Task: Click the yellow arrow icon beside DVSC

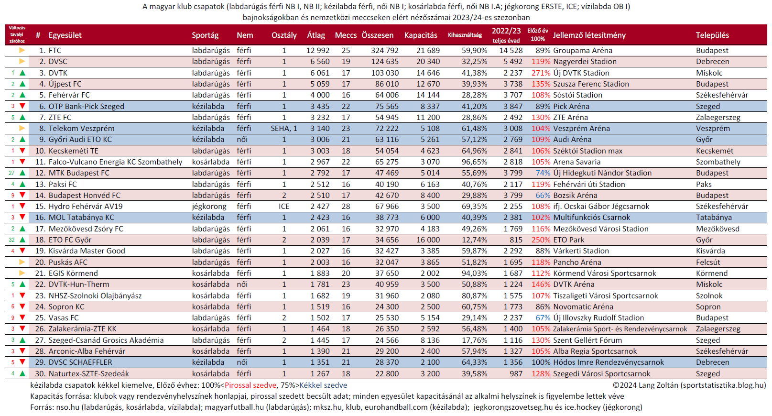Action: [22, 61]
